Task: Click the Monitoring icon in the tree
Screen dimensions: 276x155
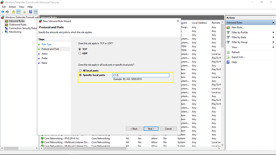Action: 6,32
